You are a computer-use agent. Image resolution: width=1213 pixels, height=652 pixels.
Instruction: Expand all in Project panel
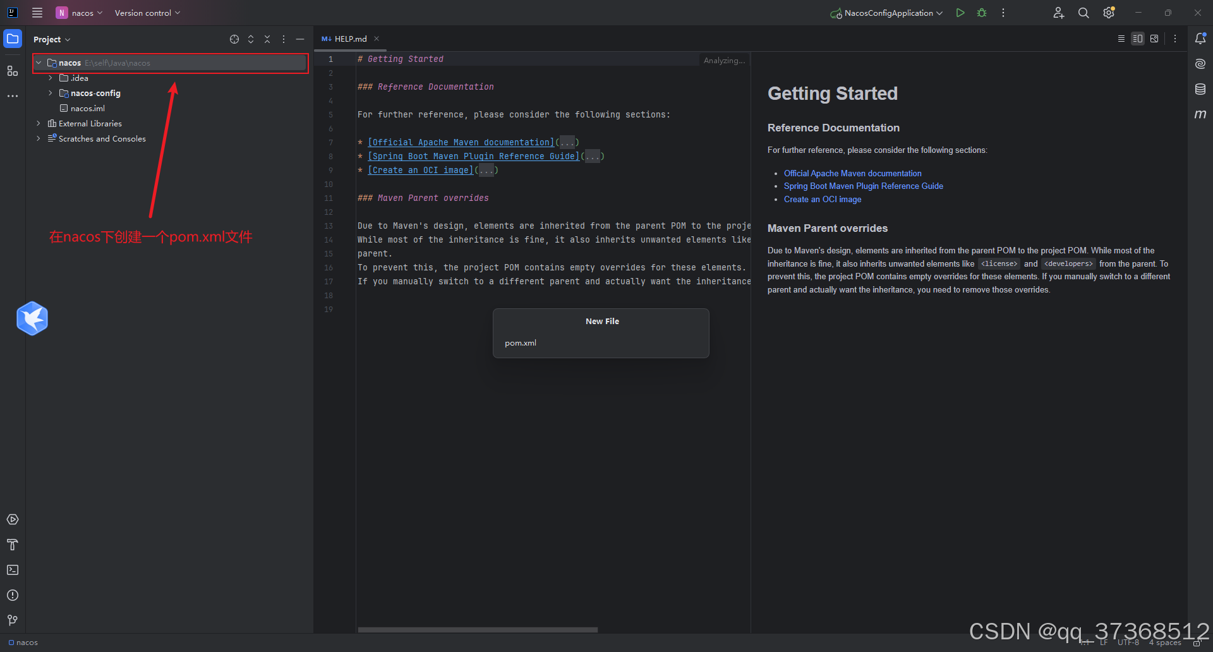[x=251, y=39]
